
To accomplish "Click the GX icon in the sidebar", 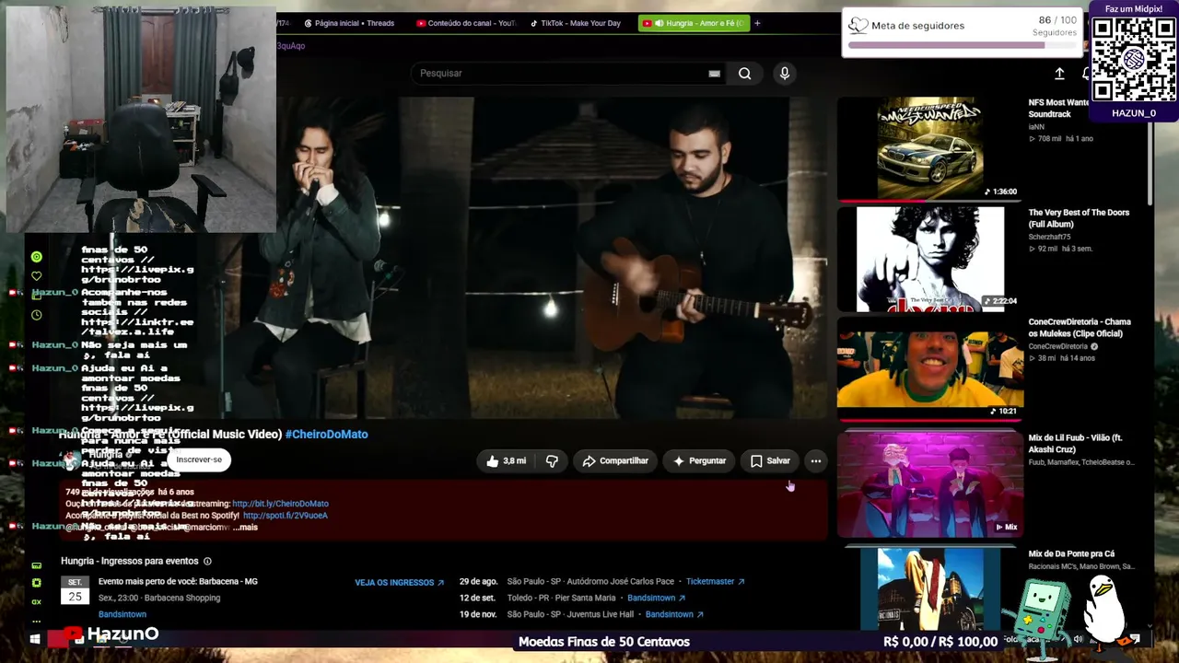I will 37,602.
